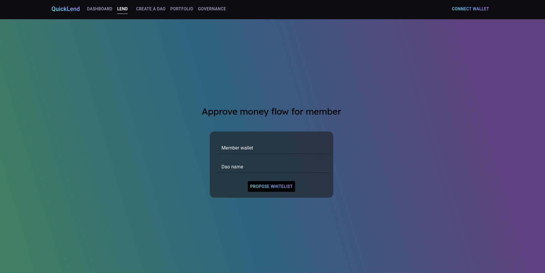545x273 pixels.
Task: Open the Create a DAO page
Action: point(151,9)
